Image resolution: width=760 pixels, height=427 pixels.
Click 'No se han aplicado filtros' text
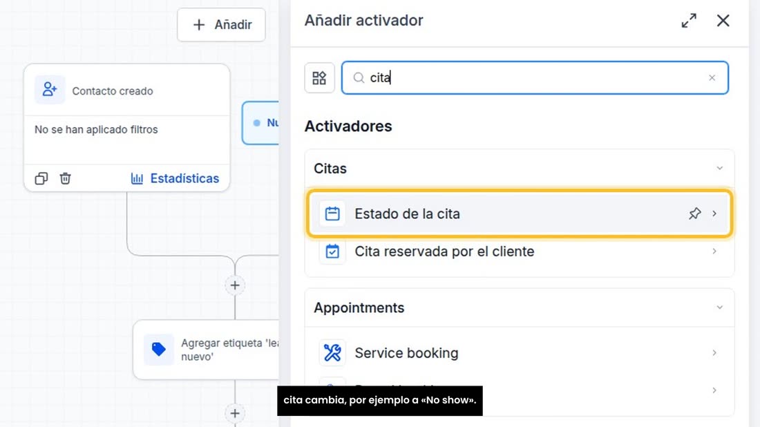[96, 130]
